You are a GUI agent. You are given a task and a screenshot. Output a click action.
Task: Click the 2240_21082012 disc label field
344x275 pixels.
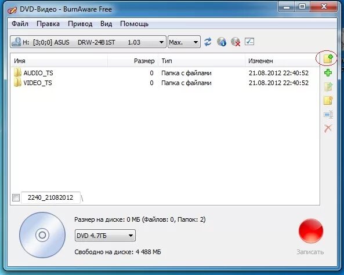click(x=50, y=198)
